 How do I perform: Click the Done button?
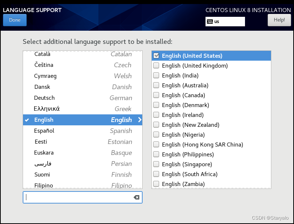coord(15,20)
